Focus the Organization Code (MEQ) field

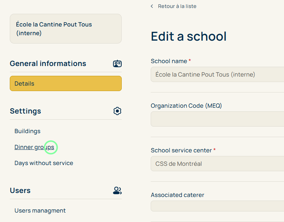(x=217, y=119)
